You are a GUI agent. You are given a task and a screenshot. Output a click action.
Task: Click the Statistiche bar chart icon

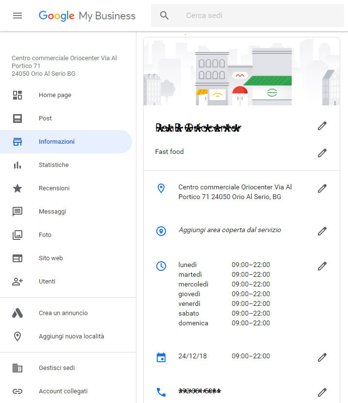pyautogui.click(x=17, y=165)
